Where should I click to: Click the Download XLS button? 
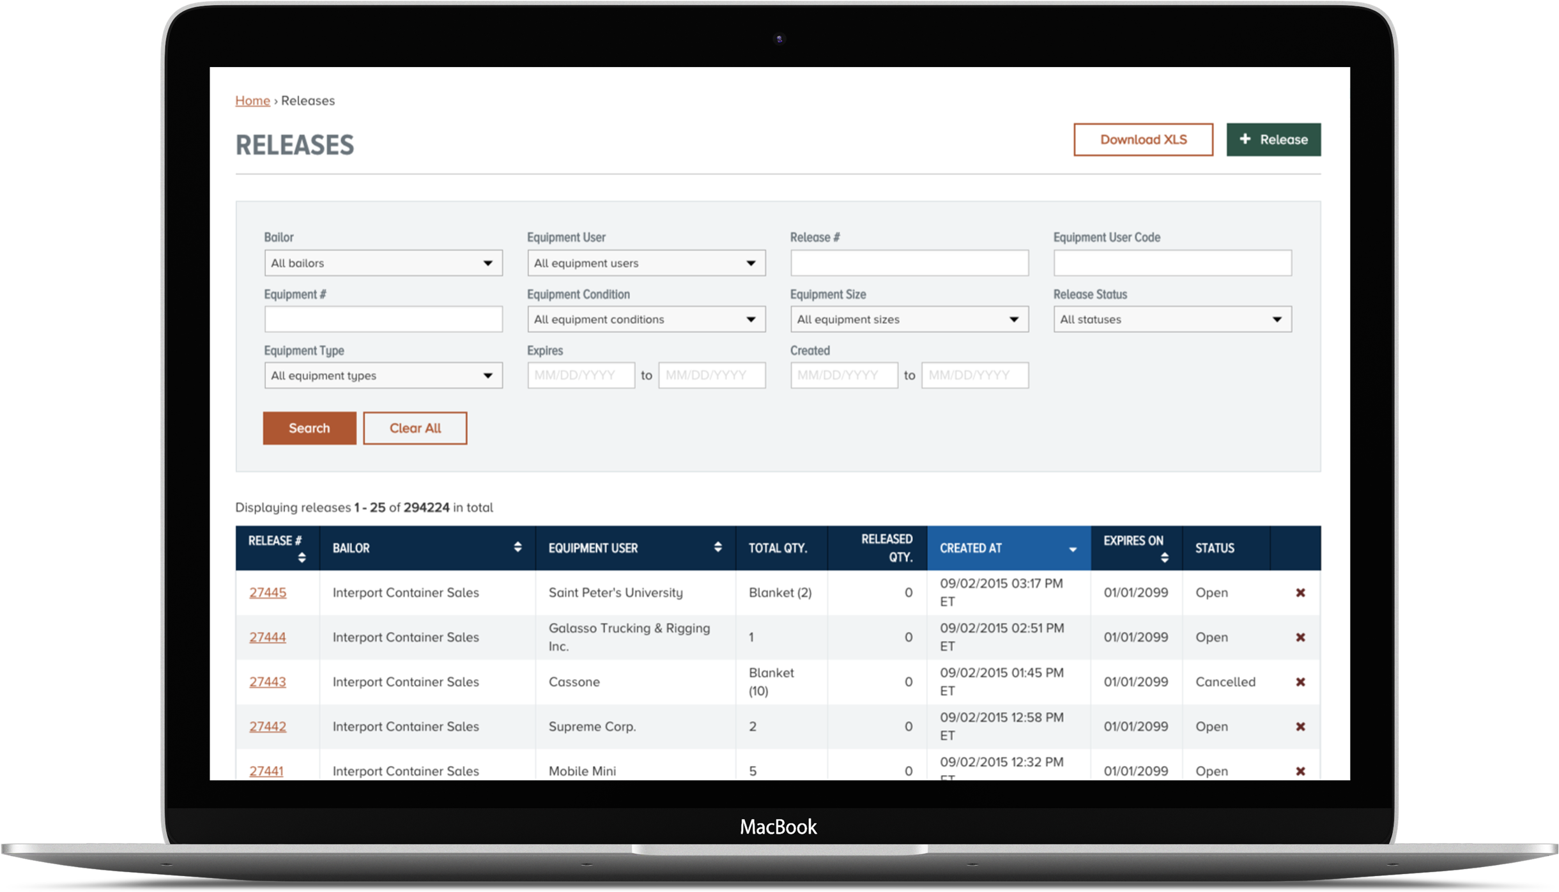1142,139
